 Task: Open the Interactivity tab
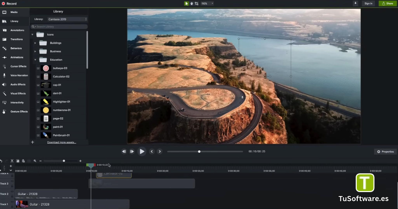pyautogui.click(x=14, y=103)
